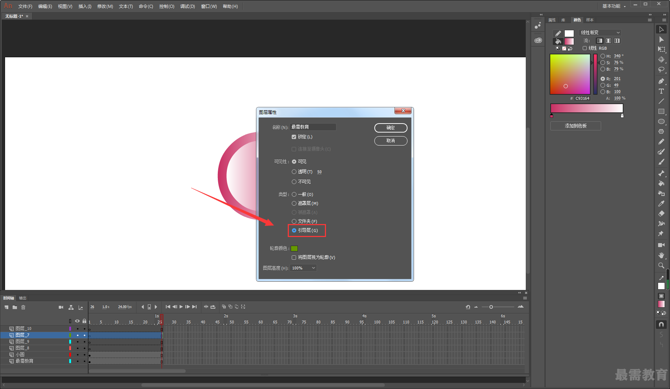Viewport: 670px width, 389px height.
Task: Select the Lasso tool
Action: [661, 70]
